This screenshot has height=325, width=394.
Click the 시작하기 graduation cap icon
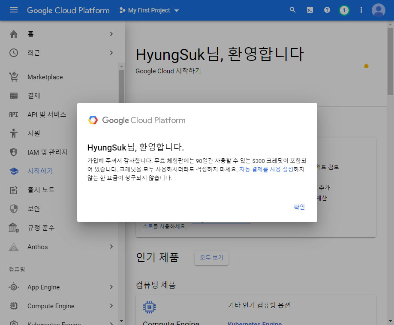(14, 171)
